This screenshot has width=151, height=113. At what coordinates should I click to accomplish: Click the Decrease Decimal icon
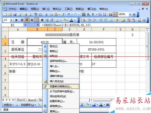click(x=52, y=20)
